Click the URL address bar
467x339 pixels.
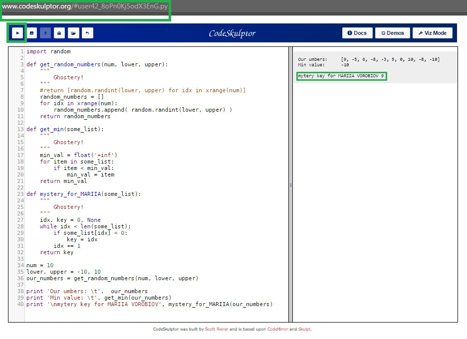pyautogui.click(x=85, y=6)
